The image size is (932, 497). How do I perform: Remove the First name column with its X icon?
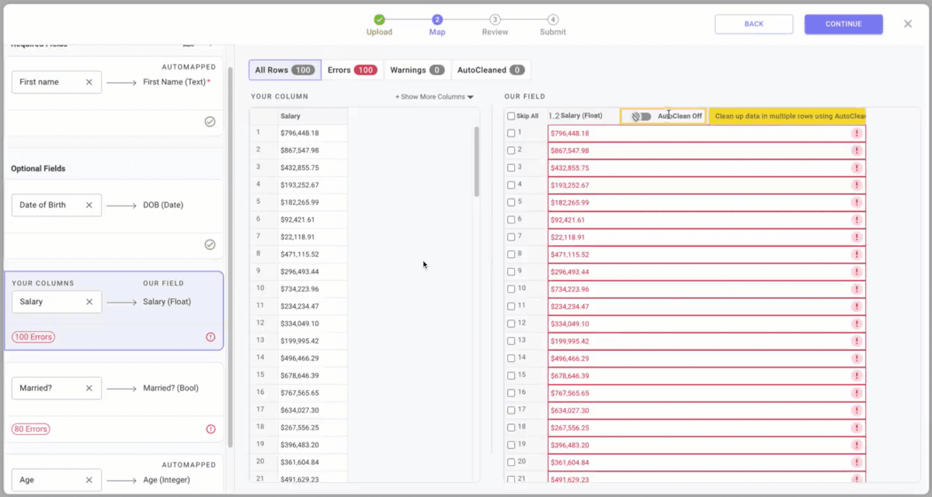pos(89,81)
